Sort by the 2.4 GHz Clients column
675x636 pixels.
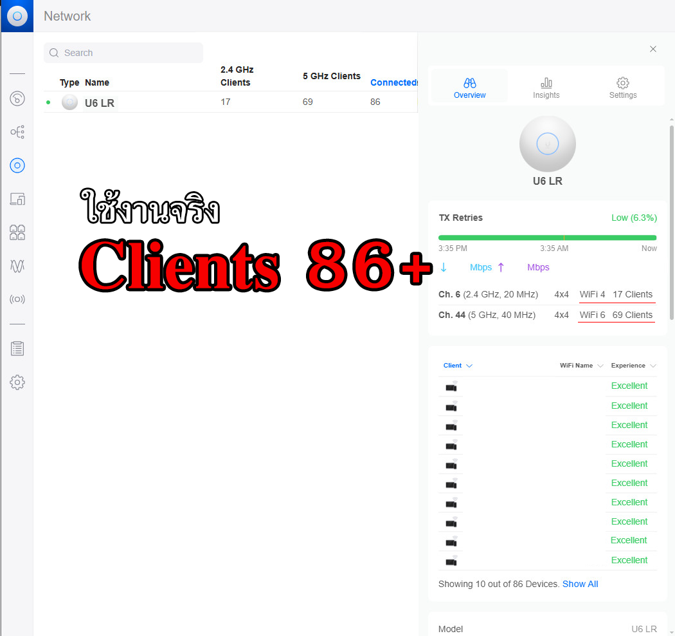[x=237, y=77]
